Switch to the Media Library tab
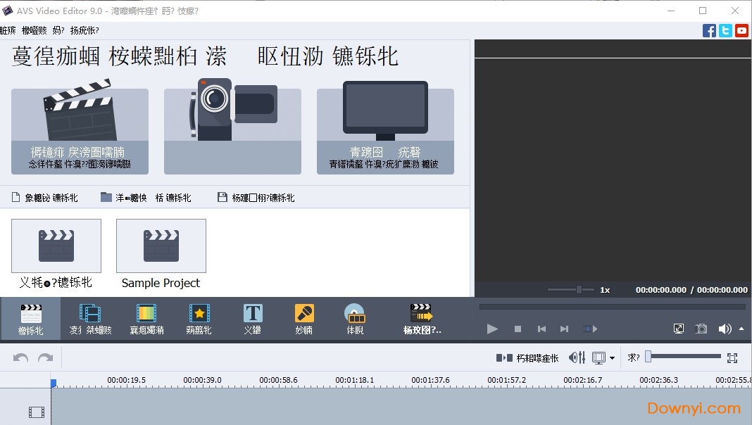This screenshot has width=752, height=425. tap(32, 318)
